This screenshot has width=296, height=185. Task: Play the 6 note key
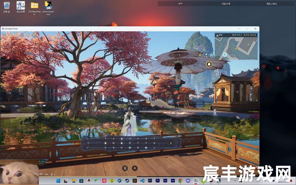[x=146, y=138]
